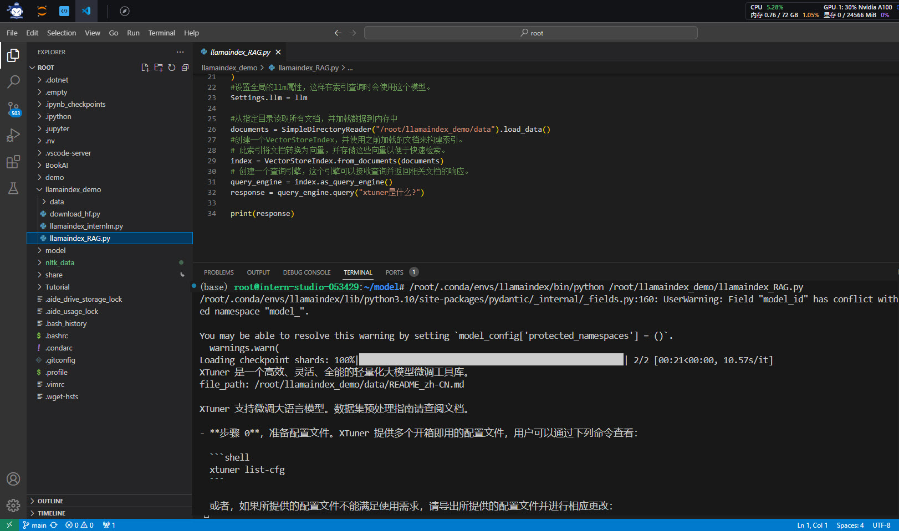The width and height of the screenshot is (899, 531).
Task: Click the Jupyter icon in top bar
Action: [x=42, y=11]
